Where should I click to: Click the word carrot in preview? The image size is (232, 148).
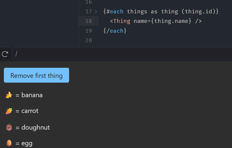[x=30, y=111]
